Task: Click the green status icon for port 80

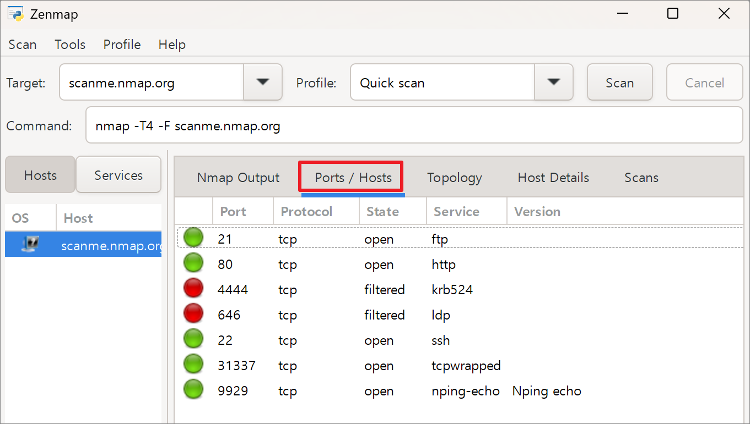Action: click(x=193, y=263)
